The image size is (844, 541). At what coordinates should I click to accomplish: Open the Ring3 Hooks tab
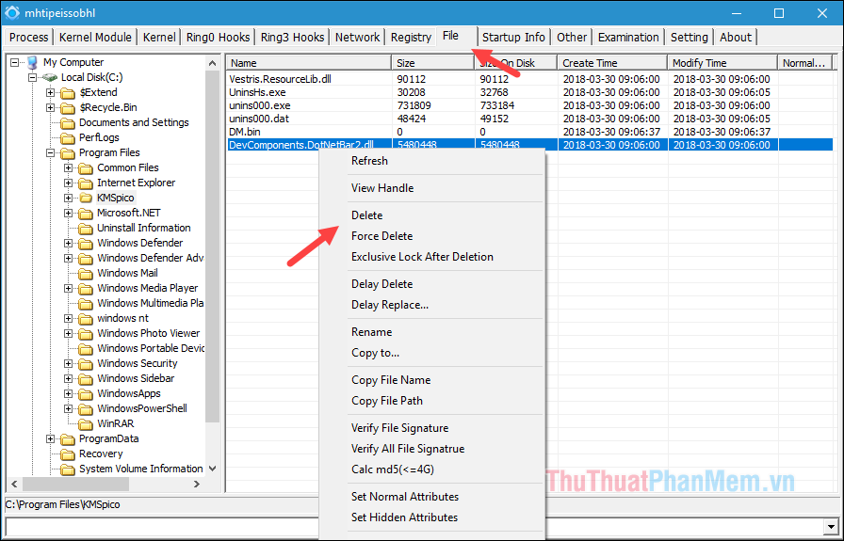click(292, 37)
